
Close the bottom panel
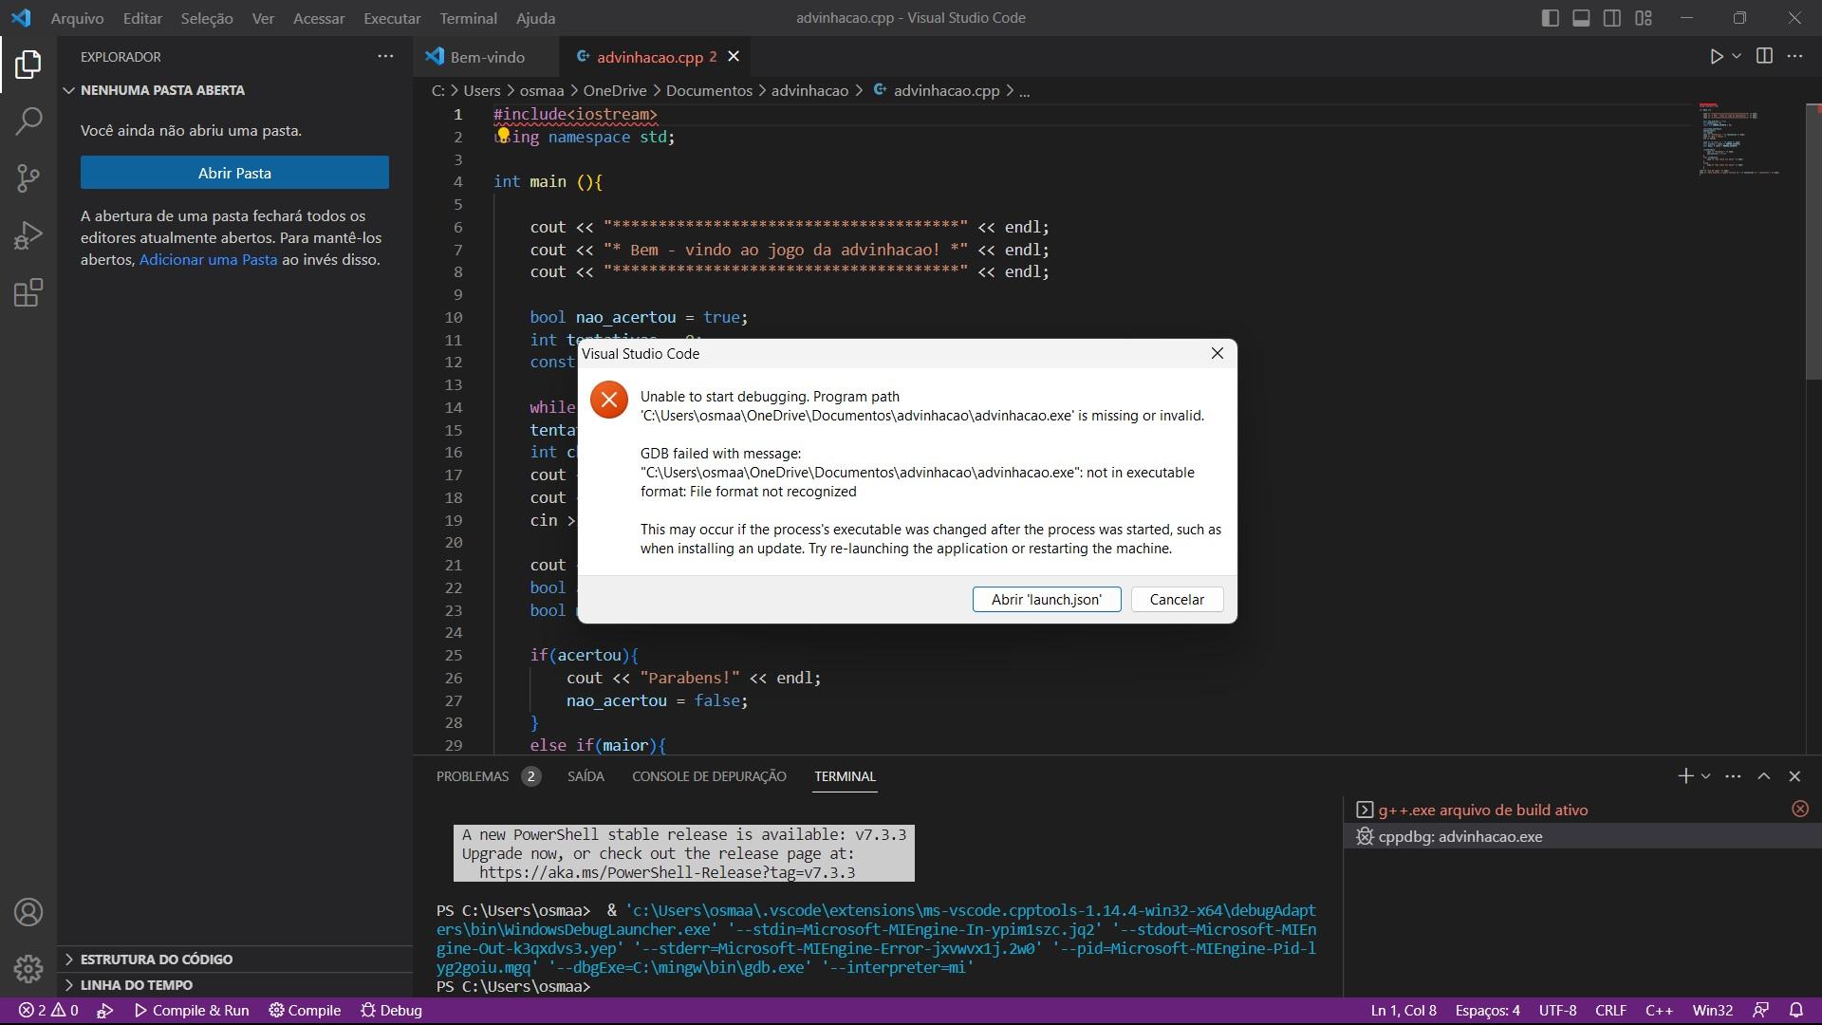point(1794,776)
